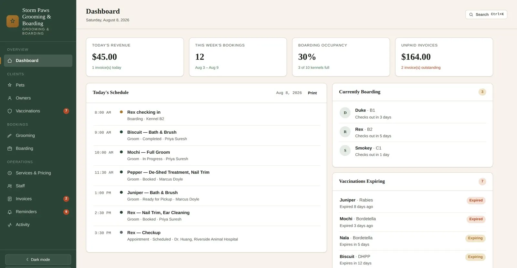Click the Services & Pricing clock icon
Viewport: 517px width, 268px height.
tap(10, 173)
